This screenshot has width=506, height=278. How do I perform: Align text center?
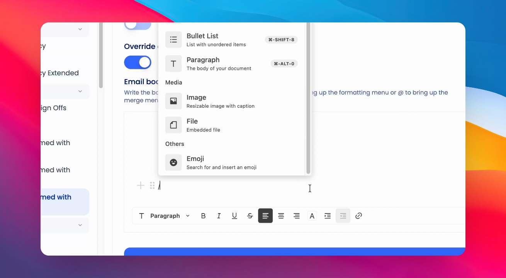click(x=281, y=216)
